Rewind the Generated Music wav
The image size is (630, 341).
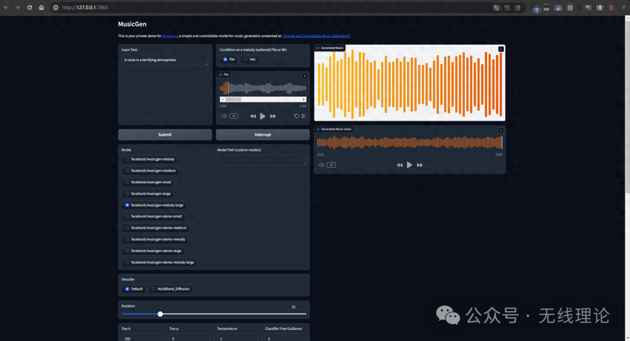[400, 165]
